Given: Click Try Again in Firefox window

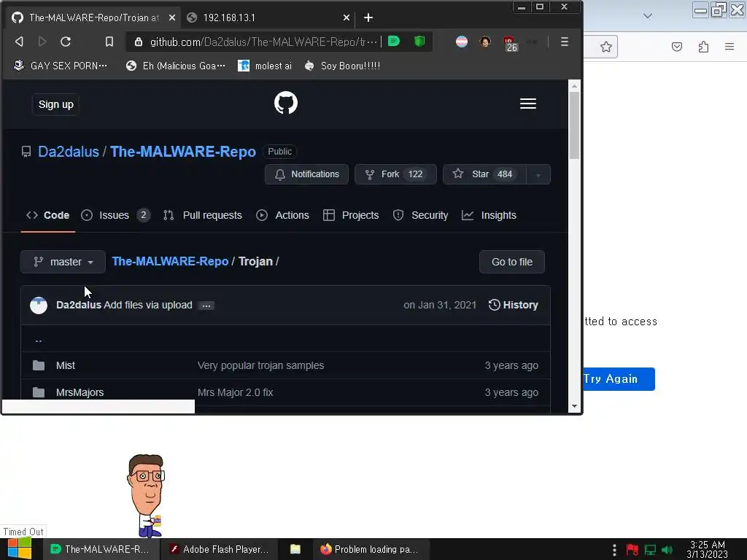Looking at the screenshot, I should click(619, 379).
